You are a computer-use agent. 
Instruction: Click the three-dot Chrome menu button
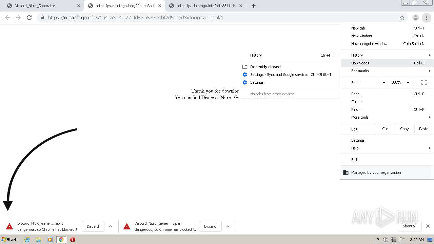pos(427,18)
